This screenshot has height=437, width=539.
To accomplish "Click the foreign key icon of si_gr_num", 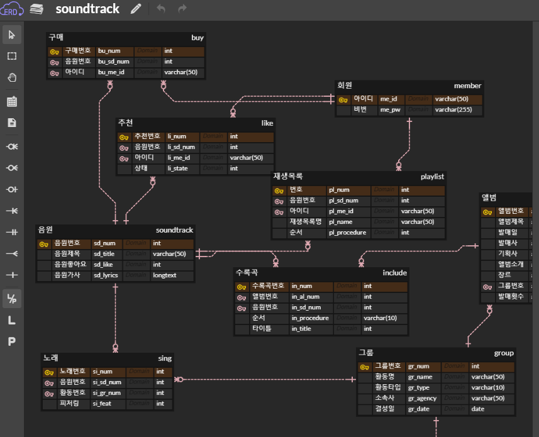I will (49, 394).
